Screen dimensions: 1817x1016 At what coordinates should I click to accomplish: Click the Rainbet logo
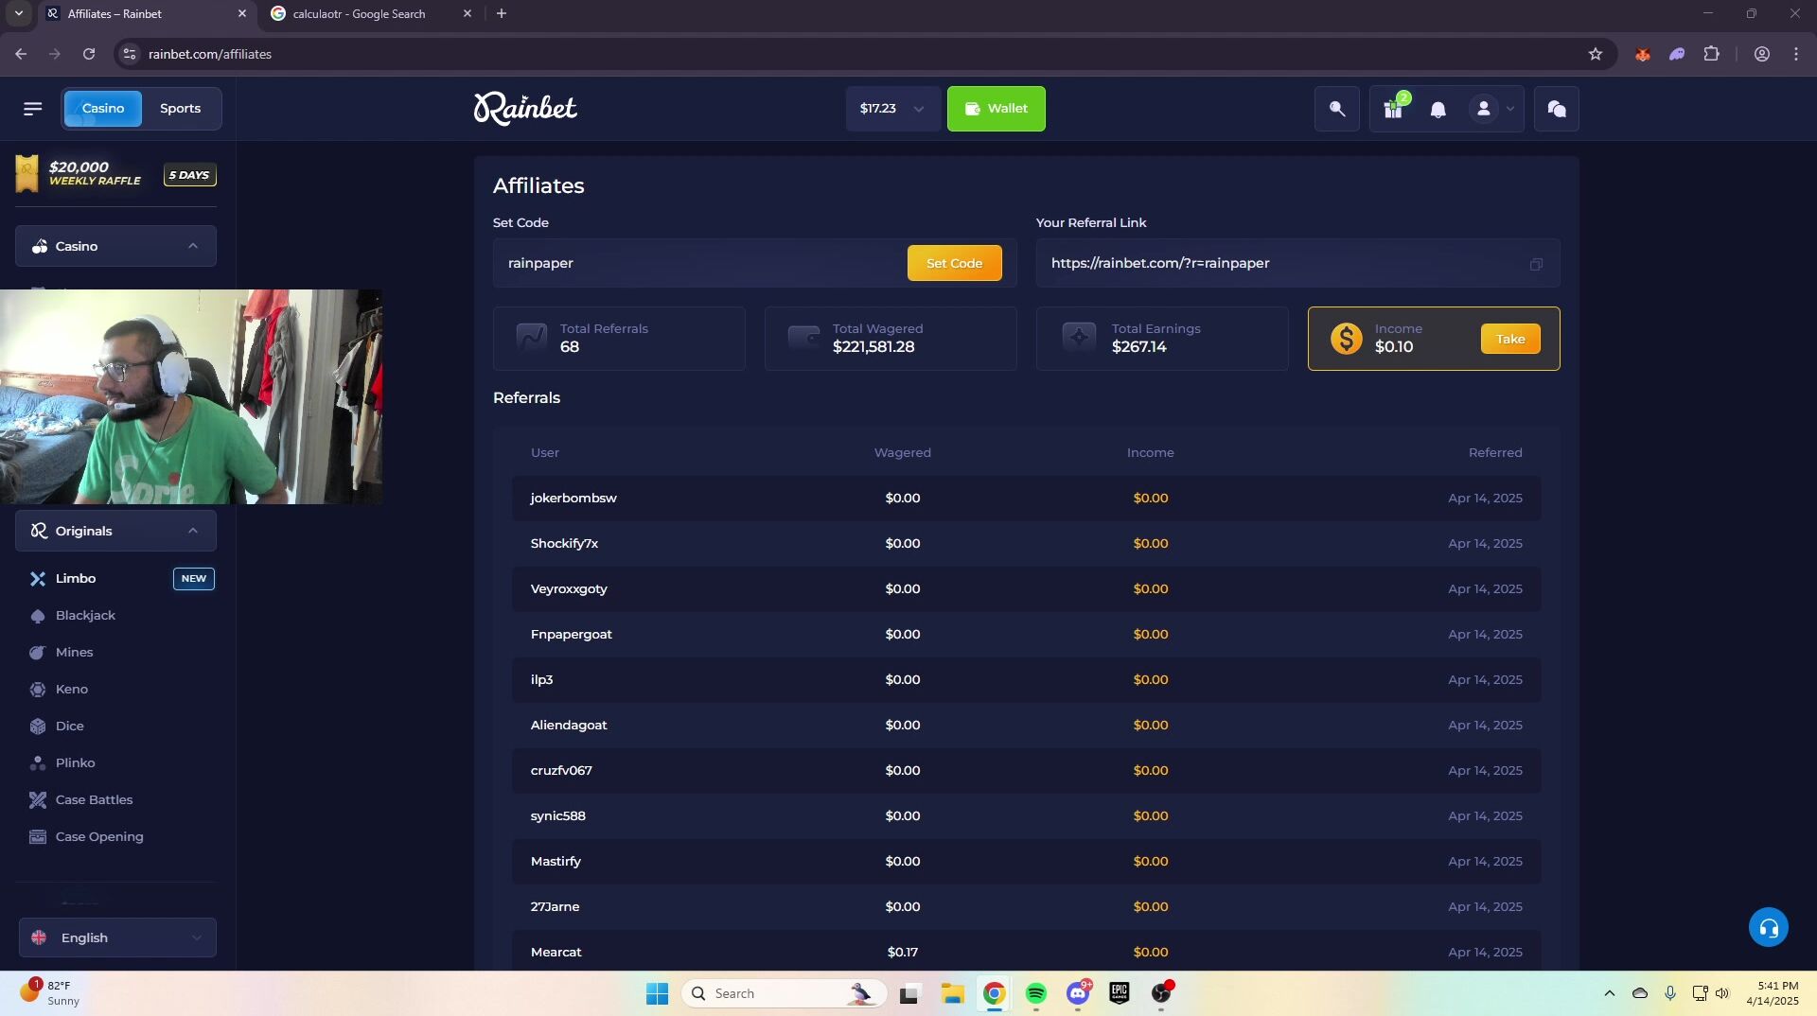tap(525, 109)
